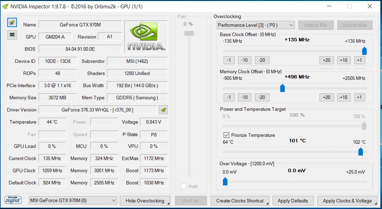Click the Memory Clock Offset slider handle
This screenshot has height=209, width=382.
(283, 88)
